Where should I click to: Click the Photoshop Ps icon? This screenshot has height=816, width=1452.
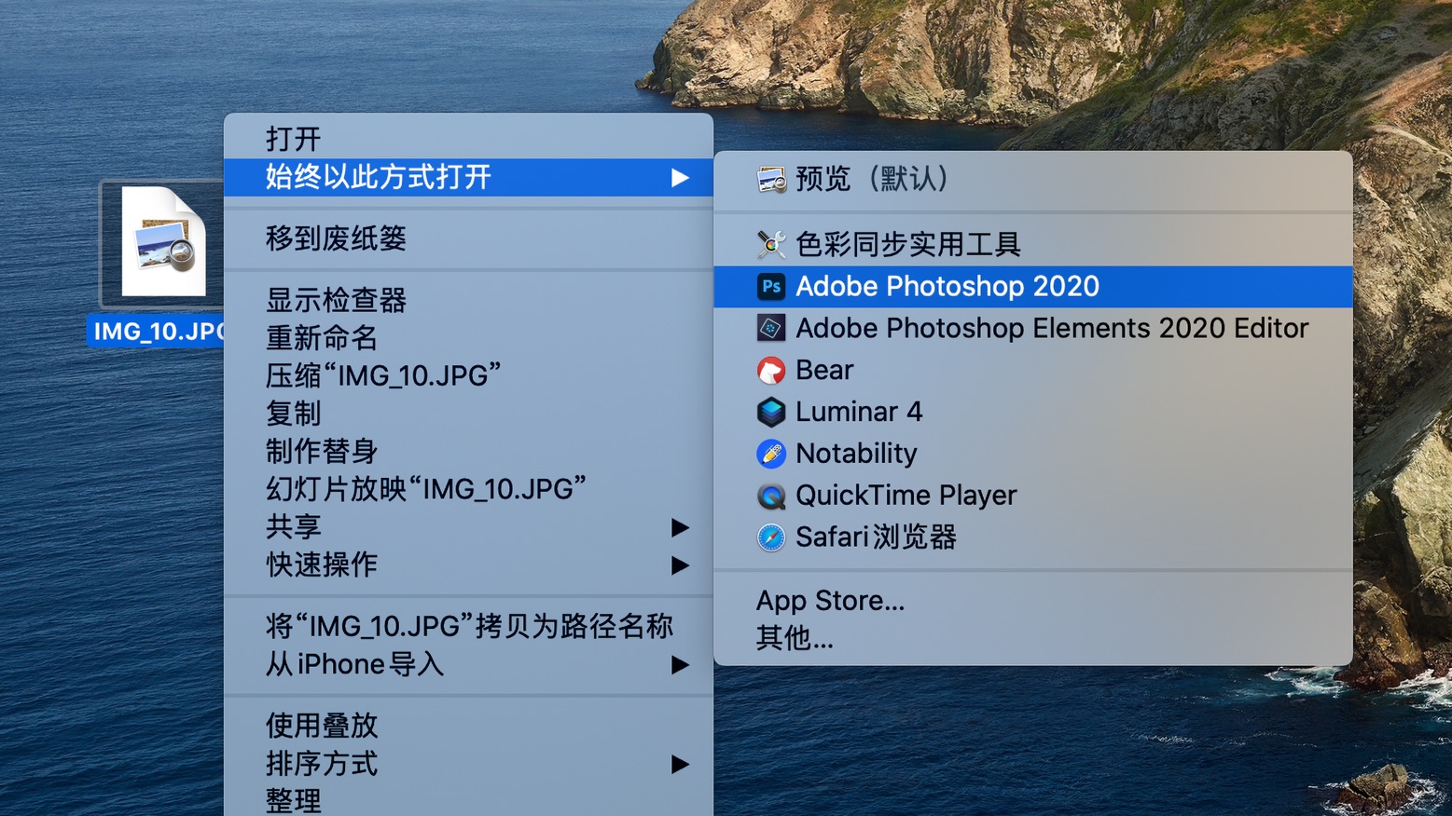point(771,286)
